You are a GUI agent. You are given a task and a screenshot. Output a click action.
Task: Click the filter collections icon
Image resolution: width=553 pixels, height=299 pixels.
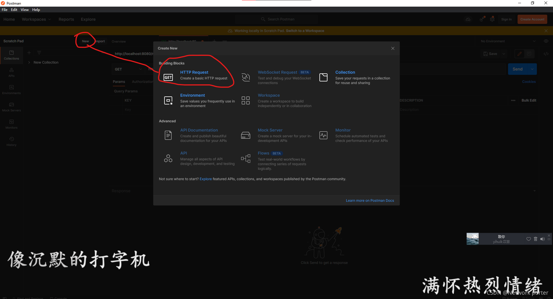39,53
